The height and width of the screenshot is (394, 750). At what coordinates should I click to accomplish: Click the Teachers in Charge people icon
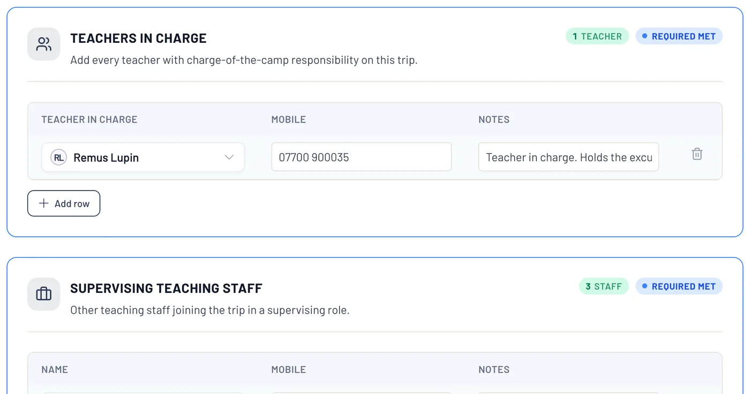[x=44, y=44]
